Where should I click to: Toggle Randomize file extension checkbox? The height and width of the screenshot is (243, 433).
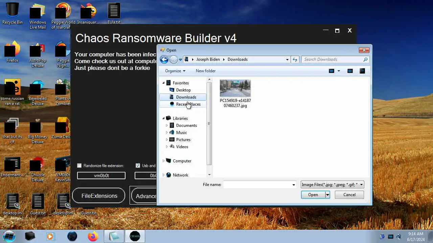coord(79,166)
